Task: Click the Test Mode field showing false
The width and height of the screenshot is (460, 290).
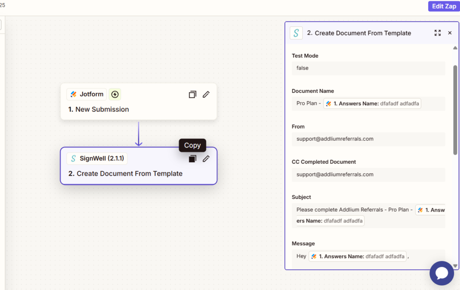Action: (x=368, y=68)
